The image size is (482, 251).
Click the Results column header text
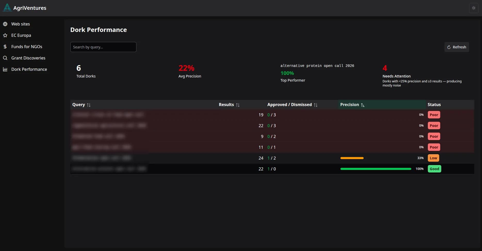[x=226, y=105]
